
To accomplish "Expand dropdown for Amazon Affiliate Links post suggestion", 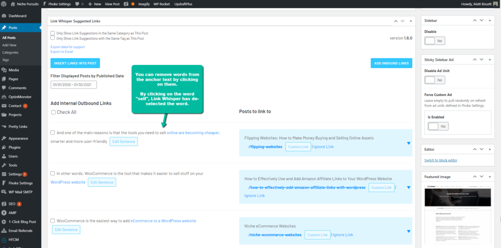I will click(x=409, y=187).
